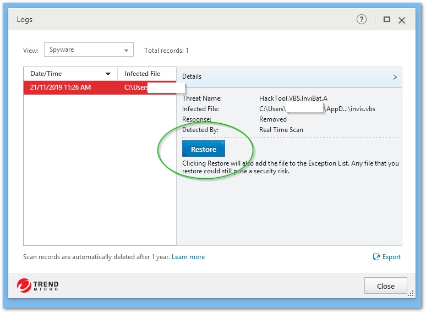This screenshot has height=313, width=426.
Task: Click the invis.vbs infected file path
Action: click(317, 109)
